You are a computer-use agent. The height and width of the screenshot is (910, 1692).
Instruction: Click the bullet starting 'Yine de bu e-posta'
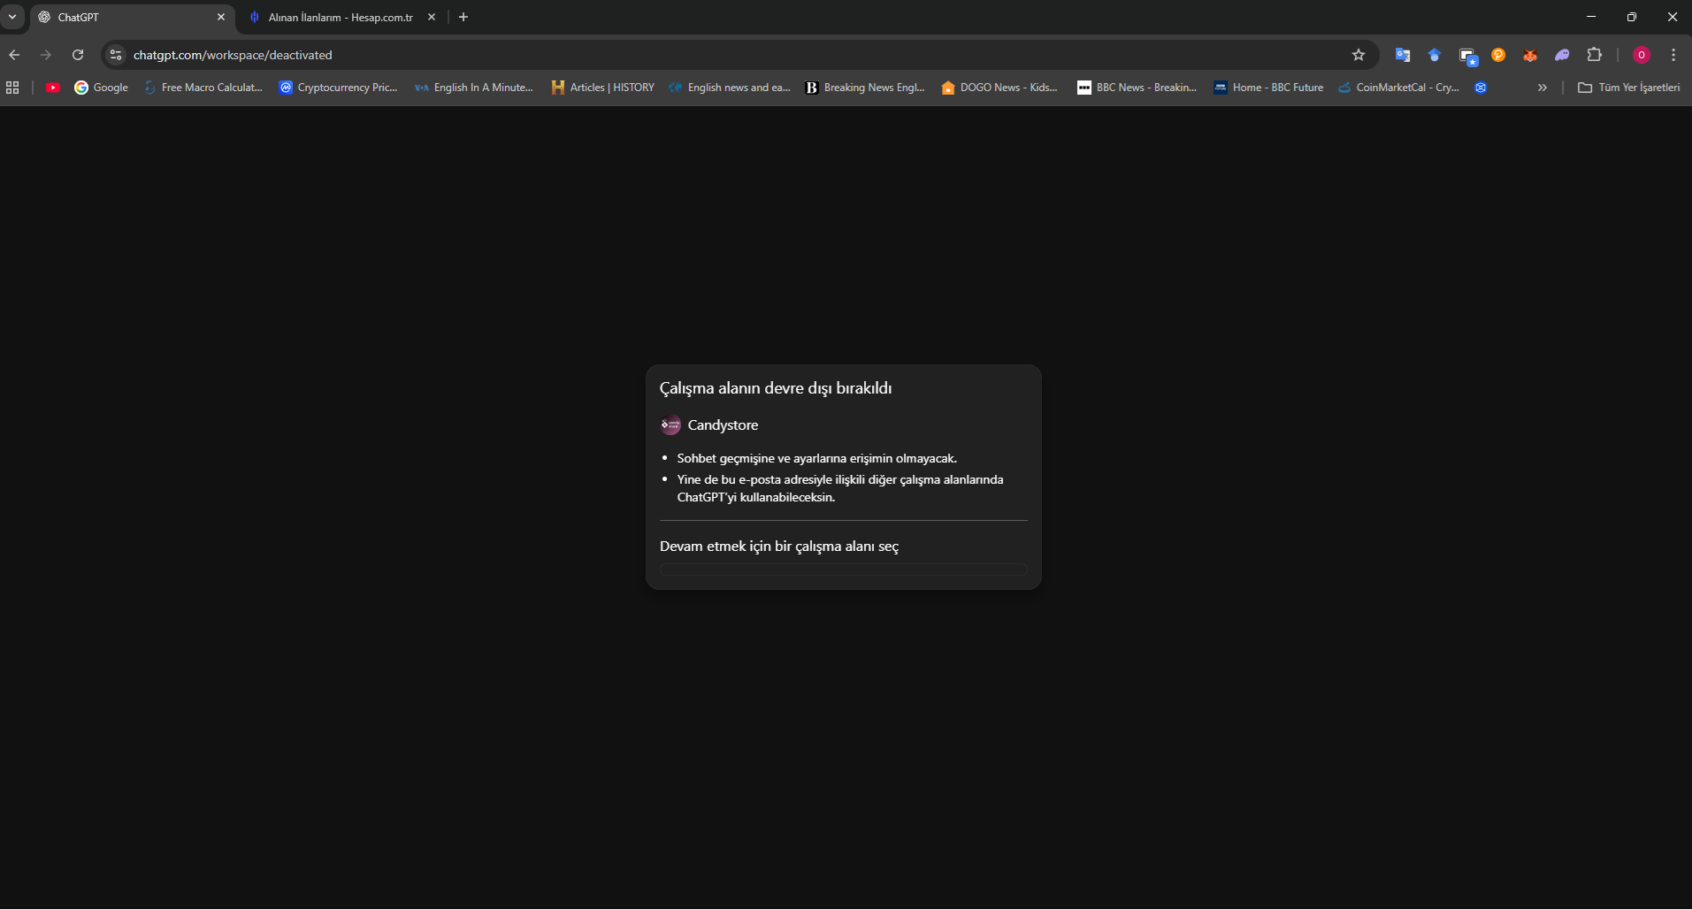click(840, 488)
